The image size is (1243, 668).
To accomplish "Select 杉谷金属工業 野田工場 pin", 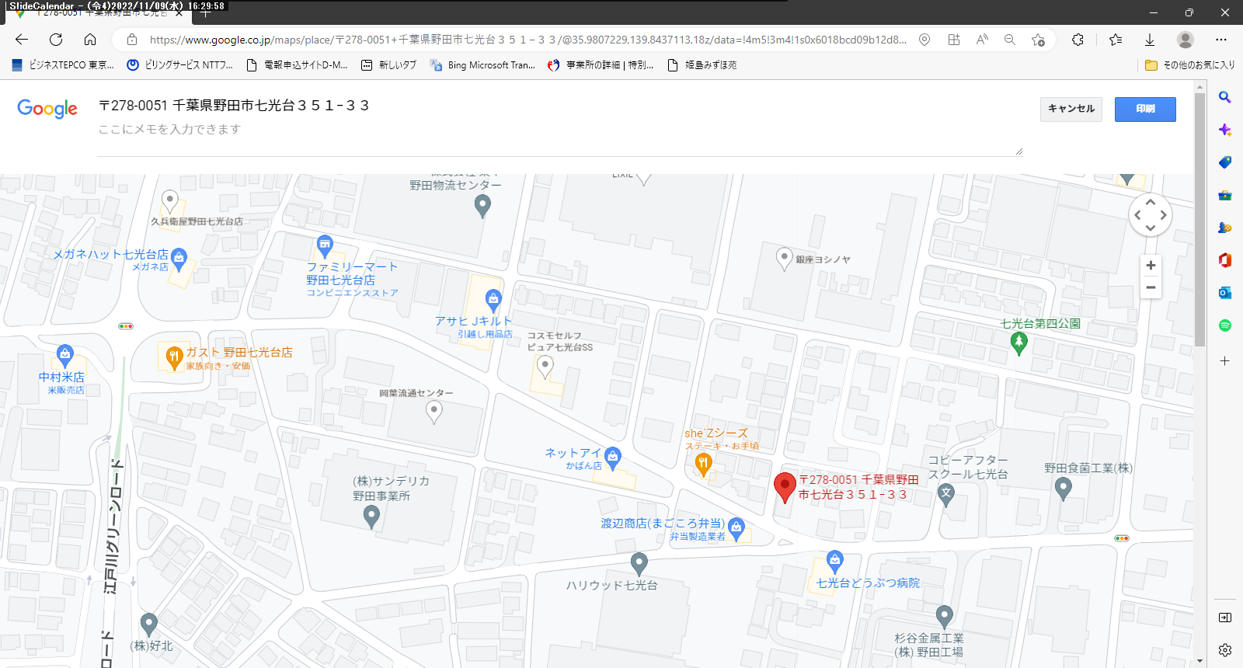I will pyautogui.click(x=944, y=618).
